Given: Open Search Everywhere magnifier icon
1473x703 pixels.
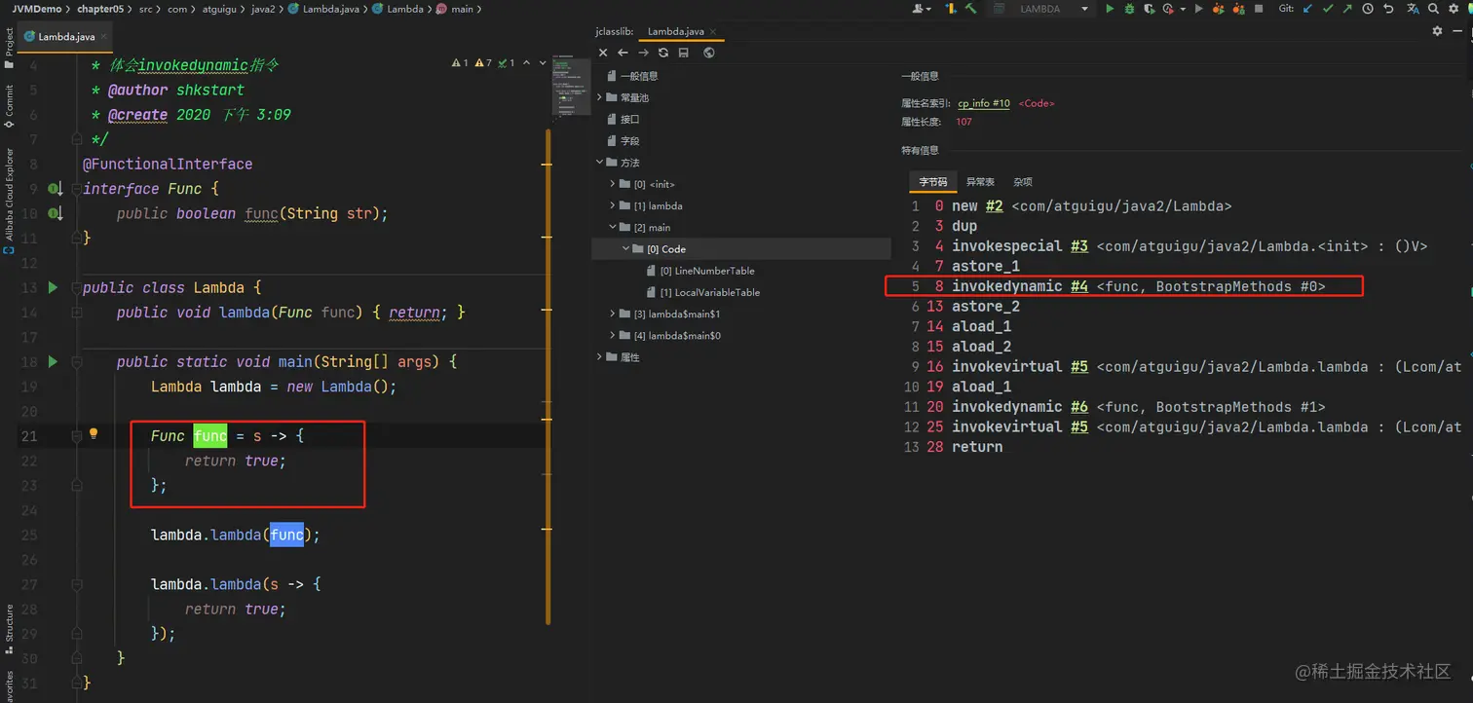Looking at the screenshot, I should tap(1435, 9).
